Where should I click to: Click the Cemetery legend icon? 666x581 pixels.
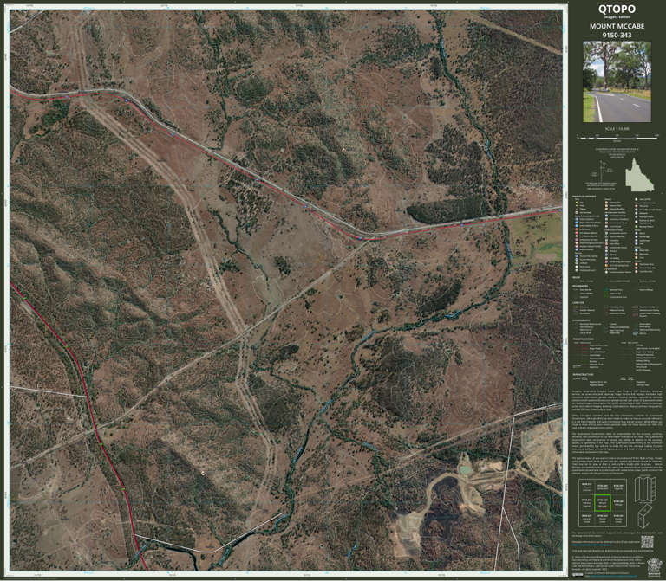(606, 240)
